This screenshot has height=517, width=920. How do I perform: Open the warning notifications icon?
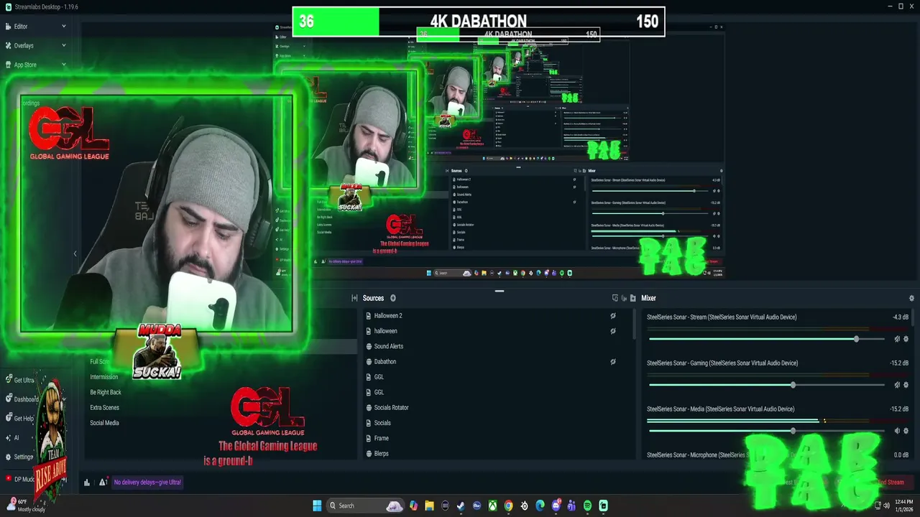(x=103, y=483)
